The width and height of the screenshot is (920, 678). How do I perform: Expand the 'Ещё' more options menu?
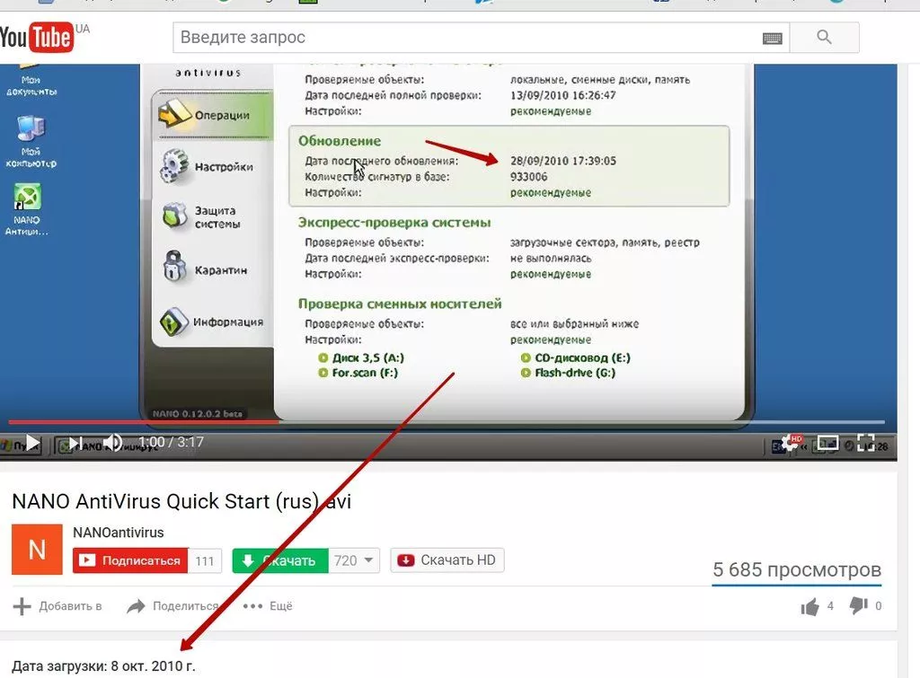pos(269,606)
